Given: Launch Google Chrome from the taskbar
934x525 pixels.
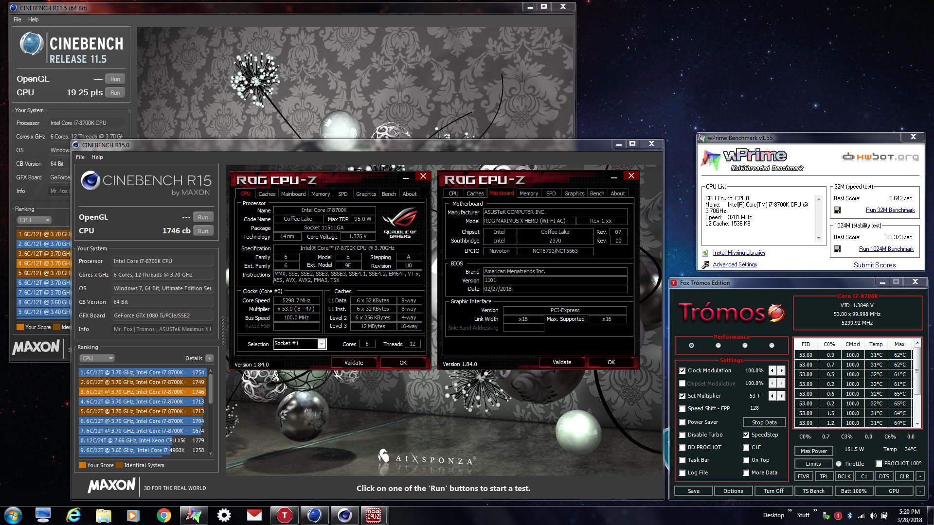Looking at the screenshot, I should coord(163,515).
